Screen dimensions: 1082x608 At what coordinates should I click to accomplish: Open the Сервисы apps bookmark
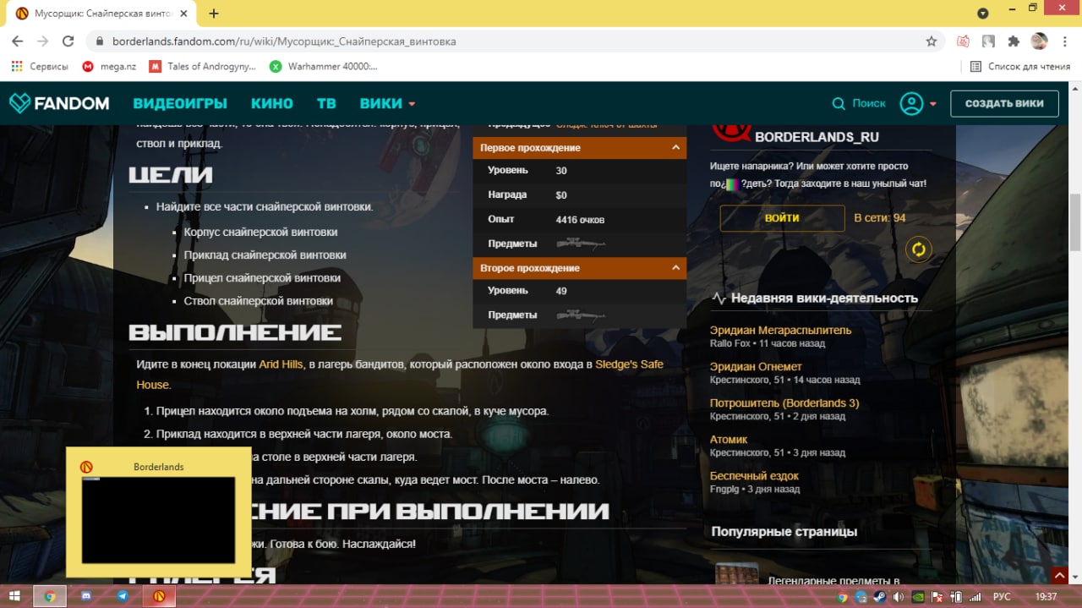coord(40,66)
